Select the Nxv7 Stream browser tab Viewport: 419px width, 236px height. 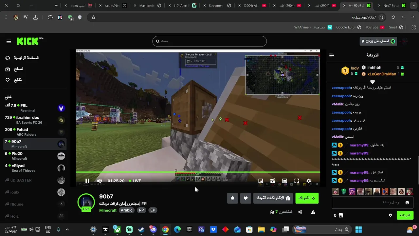coord(392,6)
